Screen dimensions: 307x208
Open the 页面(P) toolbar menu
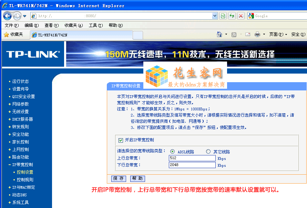278,34
